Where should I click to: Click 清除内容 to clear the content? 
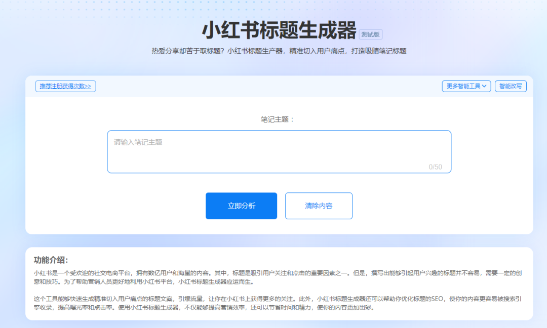(x=319, y=206)
